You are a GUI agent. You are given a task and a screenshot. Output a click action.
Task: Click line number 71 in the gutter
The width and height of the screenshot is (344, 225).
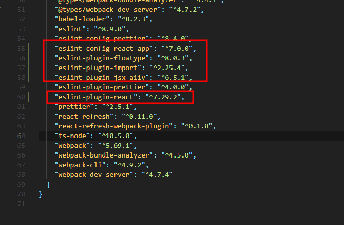click(21, 204)
